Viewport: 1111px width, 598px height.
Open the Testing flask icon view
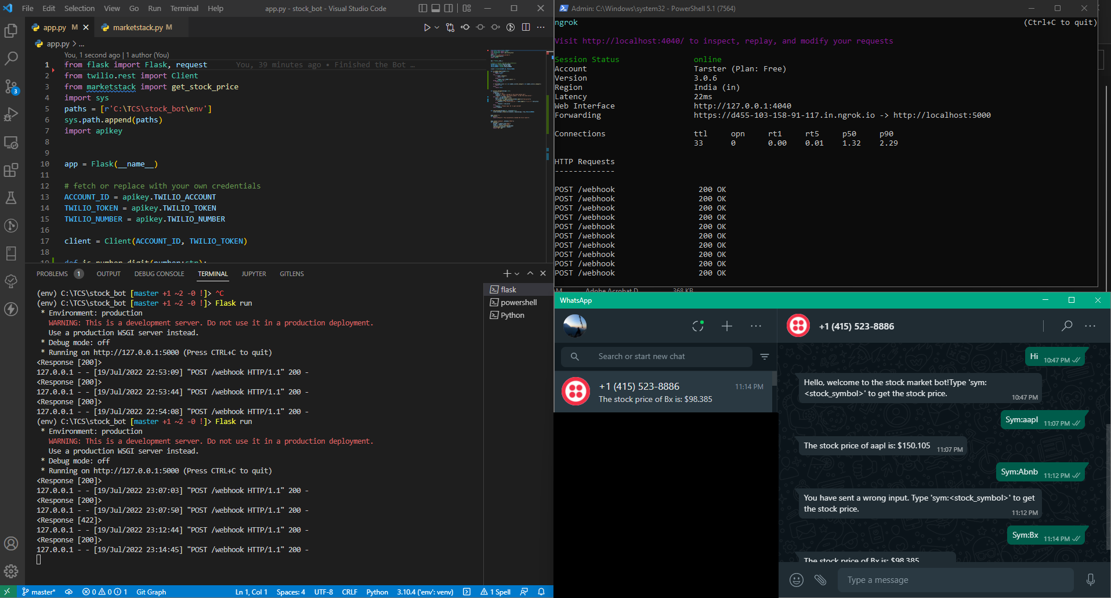[11, 198]
